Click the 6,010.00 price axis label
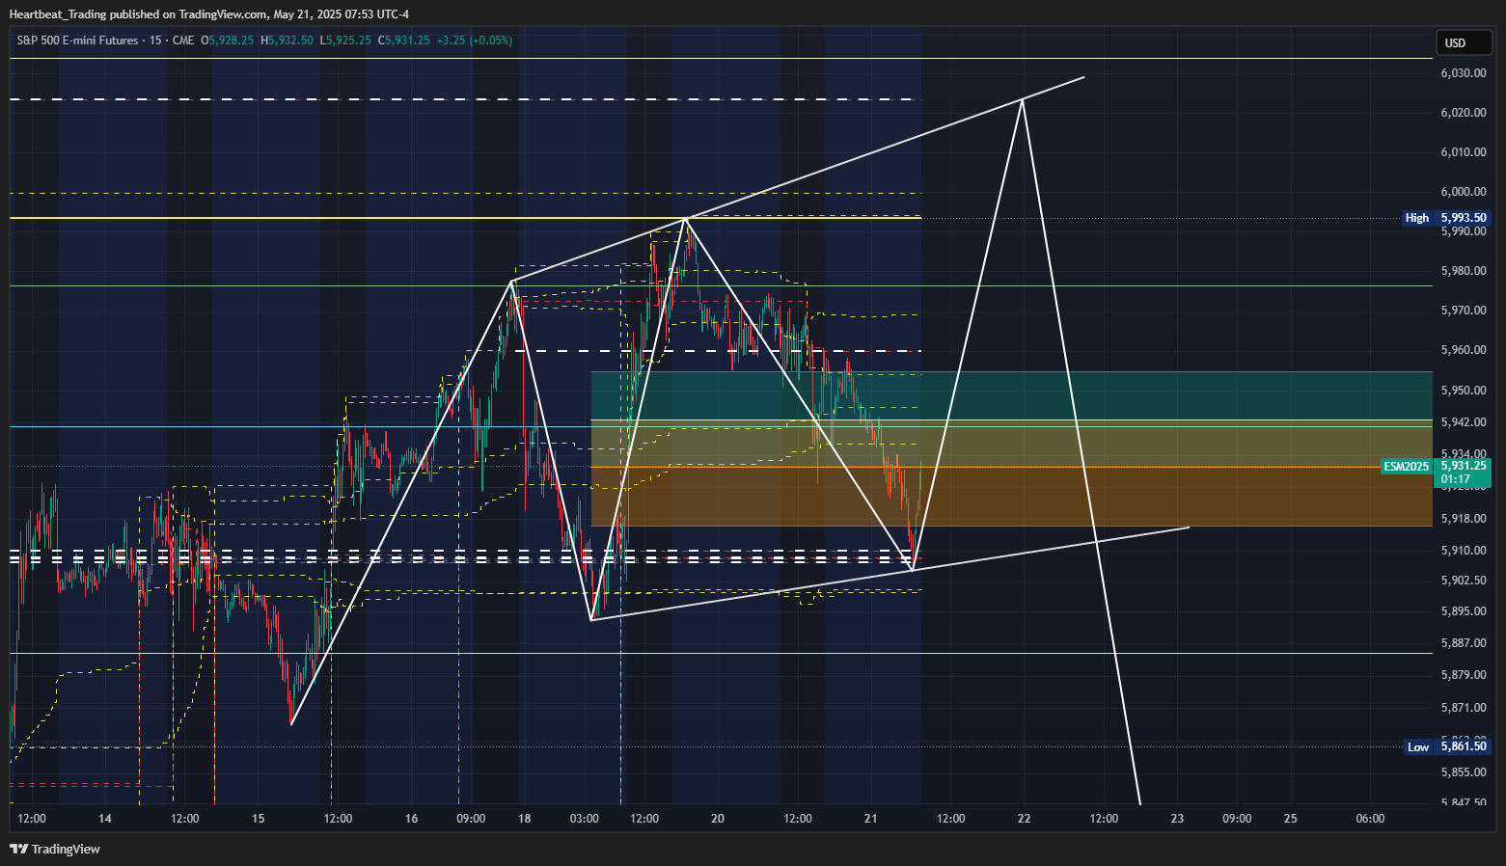Viewport: 1506px width, 866px height. click(x=1463, y=152)
